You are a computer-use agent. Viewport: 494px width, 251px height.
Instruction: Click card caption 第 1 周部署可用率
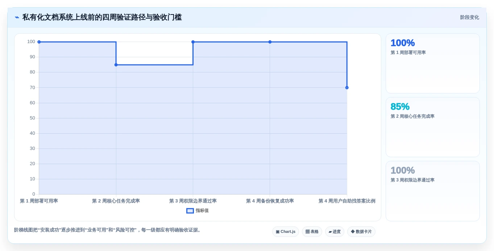[x=408, y=53]
